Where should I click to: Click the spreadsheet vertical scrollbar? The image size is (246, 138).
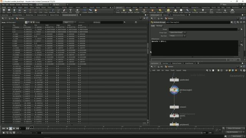148,49
